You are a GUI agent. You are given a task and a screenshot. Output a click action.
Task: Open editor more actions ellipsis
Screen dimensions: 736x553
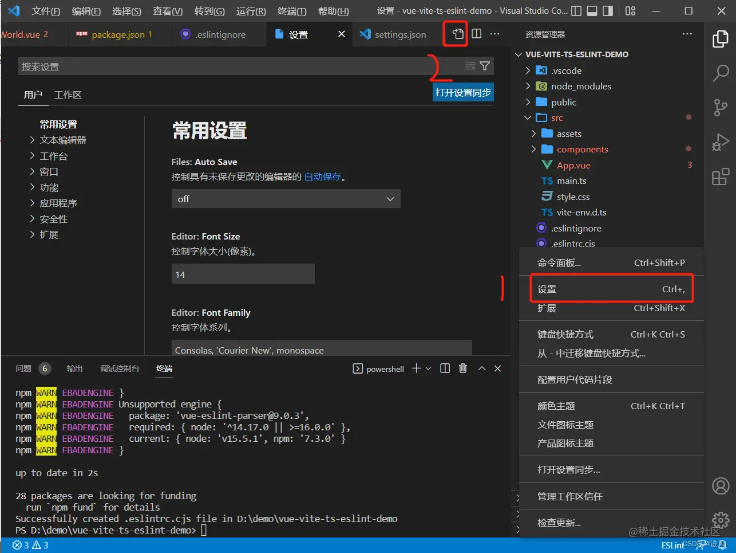click(495, 34)
